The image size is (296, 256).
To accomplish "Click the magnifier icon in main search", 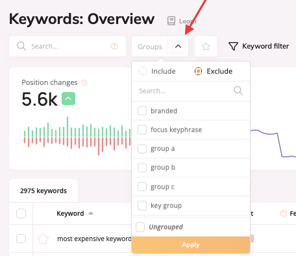I will point(21,46).
